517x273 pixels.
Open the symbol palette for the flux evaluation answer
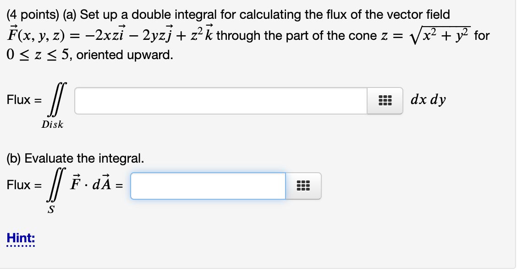click(303, 186)
